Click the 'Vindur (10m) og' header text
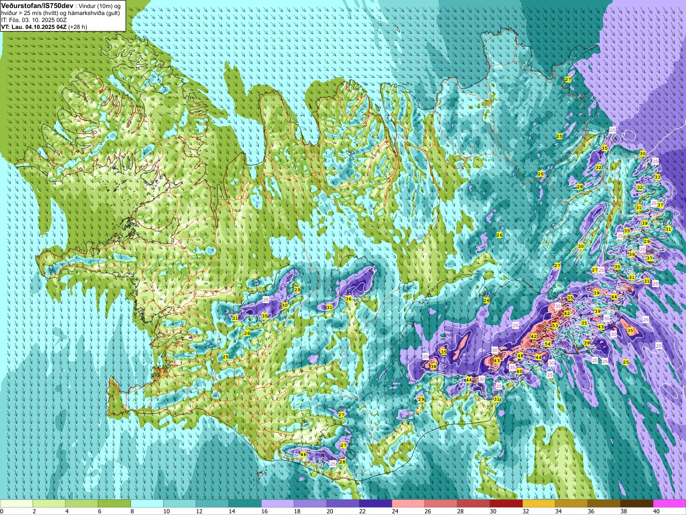 100,5
